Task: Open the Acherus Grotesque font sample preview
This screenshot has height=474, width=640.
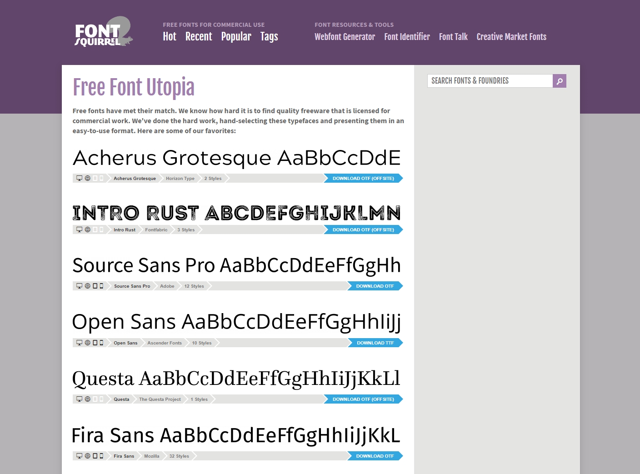Action: coord(237,158)
